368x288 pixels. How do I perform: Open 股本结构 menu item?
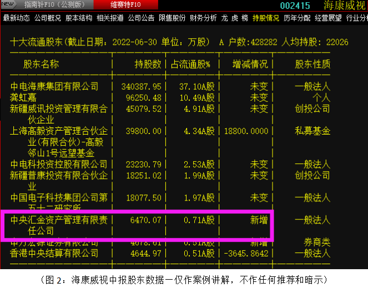pos(79,18)
